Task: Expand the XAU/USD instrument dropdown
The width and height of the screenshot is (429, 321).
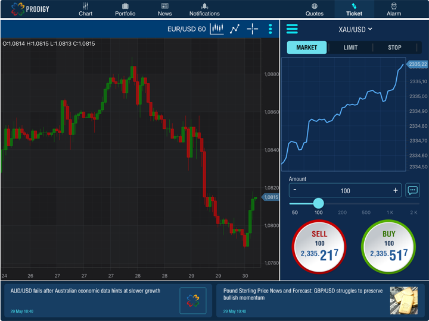Action: pos(355,29)
